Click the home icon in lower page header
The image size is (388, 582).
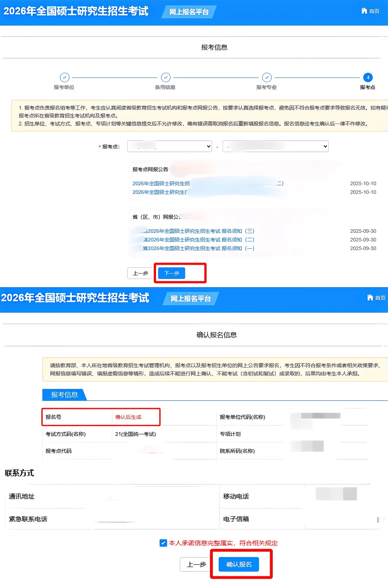[370, 297]
